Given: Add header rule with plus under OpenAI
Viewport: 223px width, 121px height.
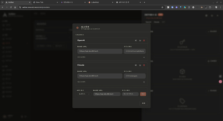Looking at the screenshot, I should (144, 57).
